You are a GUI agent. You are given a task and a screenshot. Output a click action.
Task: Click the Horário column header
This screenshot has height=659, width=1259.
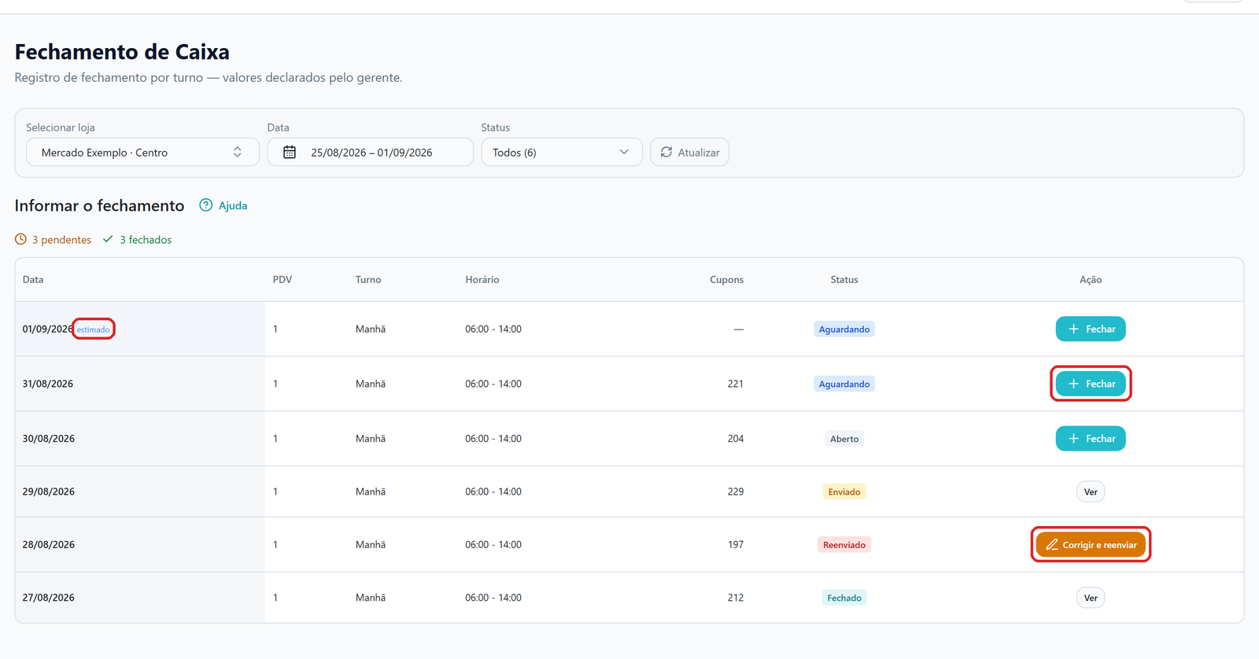click(x=482, y=279)
